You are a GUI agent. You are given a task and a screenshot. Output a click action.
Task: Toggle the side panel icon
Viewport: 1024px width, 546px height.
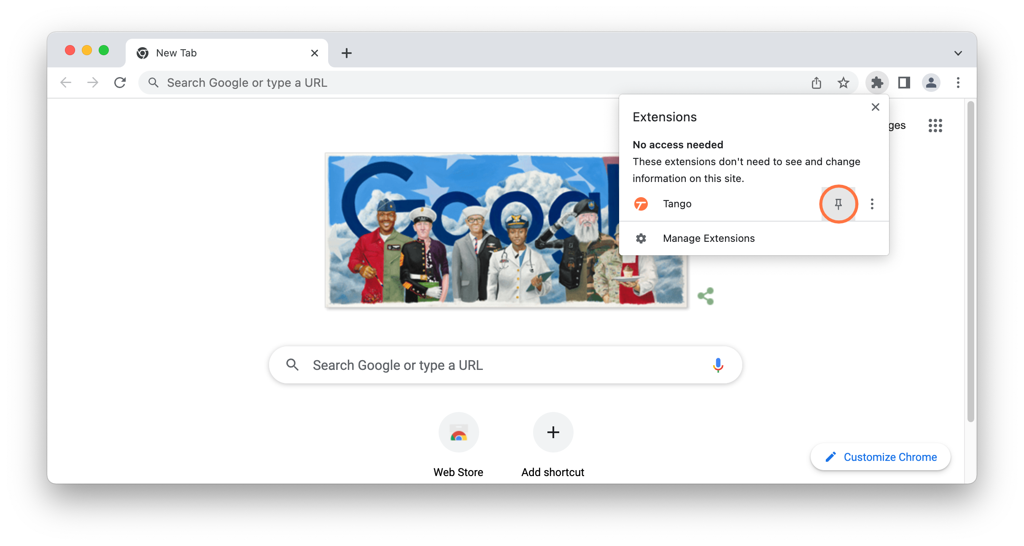pos(904,83)
